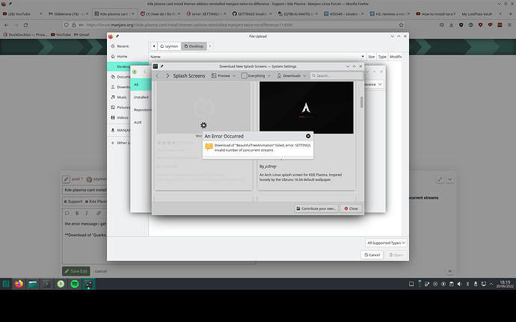This screenshot has height=322, width=516.
Task: Click the volume icon in system tray
Action: coord(459,284)
